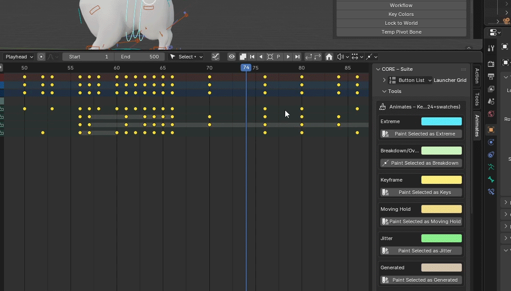Click the cyan Extreme color swatch
Image resolution: width=511 pixels, height=291 pixels.
tap(441, 121)
